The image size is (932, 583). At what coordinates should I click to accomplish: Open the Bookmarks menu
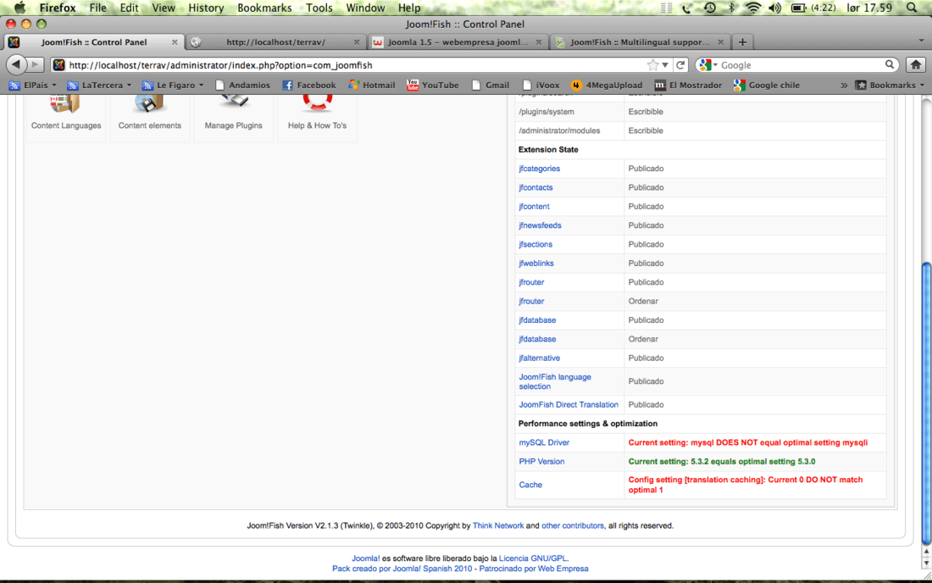pos(264,8)
